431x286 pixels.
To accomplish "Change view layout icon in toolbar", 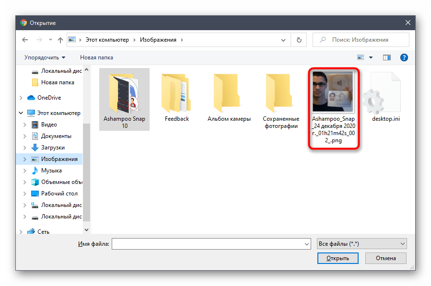I will [x=361, y=57].
